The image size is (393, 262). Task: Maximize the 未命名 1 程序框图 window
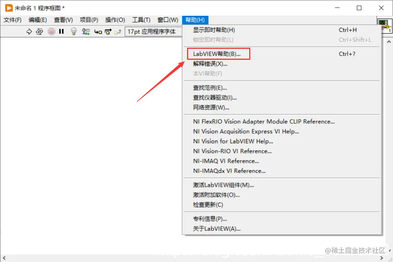pos(359,8)
